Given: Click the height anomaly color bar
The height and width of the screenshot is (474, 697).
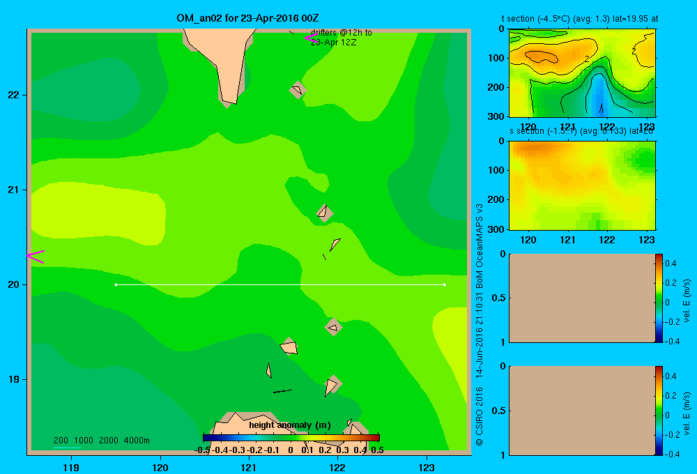Looking at the screenshot, I should click(291, 438).
